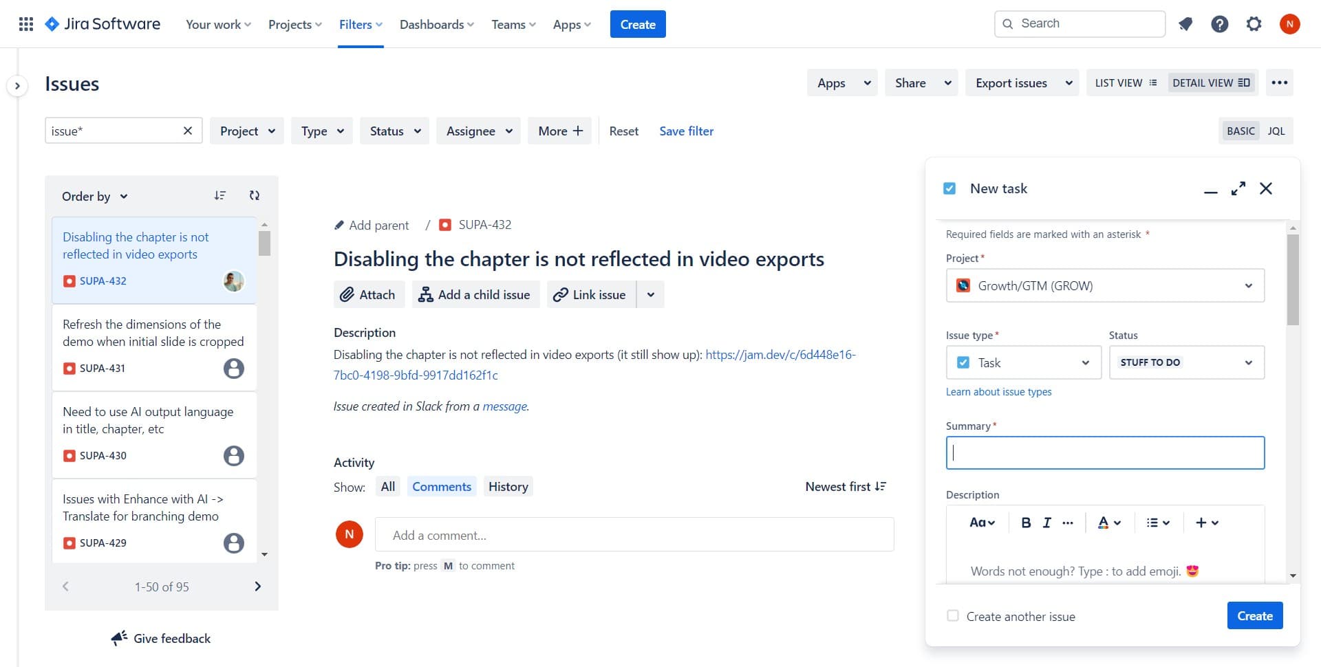Screen dimensions: 1321x667
Task: Click the Save filter link
Action: (x=686, y=131)
